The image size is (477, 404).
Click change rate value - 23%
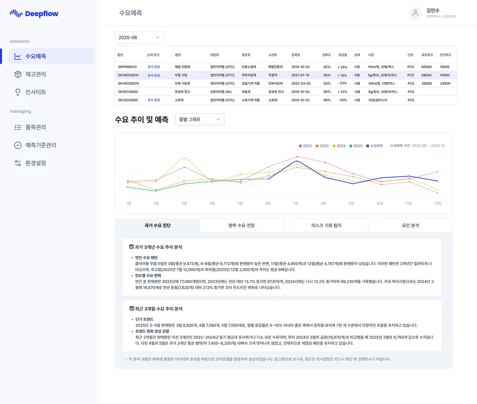pos(342,84)
